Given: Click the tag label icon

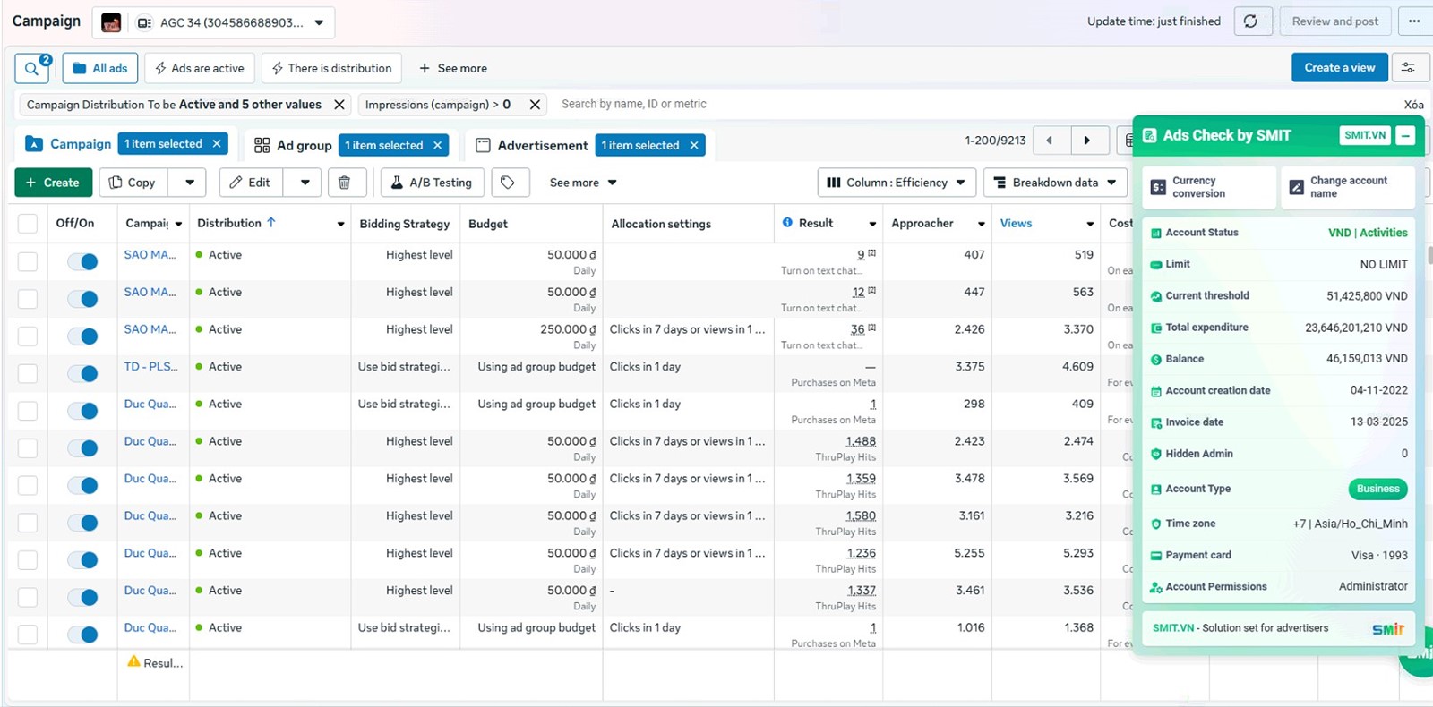Looking at the screenshot, I should (508, 183).
